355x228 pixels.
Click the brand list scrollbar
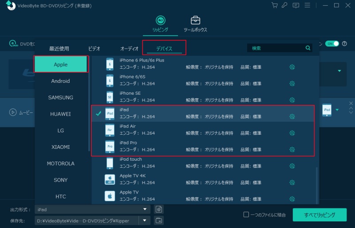coord(89,104)
